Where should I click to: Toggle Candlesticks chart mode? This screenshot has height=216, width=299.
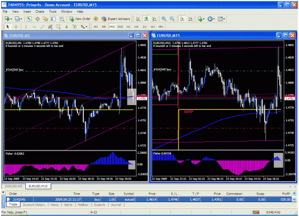146,19
